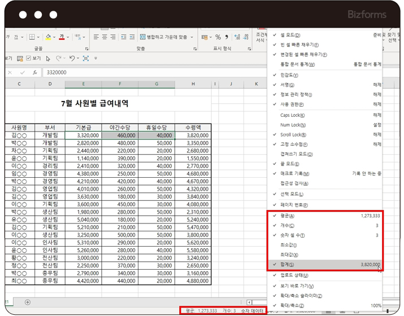Click the 조건부 서식 button

260,34
